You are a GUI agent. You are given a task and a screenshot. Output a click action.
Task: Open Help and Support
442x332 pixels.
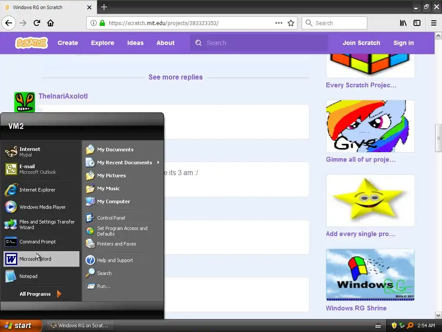[123, 260]
